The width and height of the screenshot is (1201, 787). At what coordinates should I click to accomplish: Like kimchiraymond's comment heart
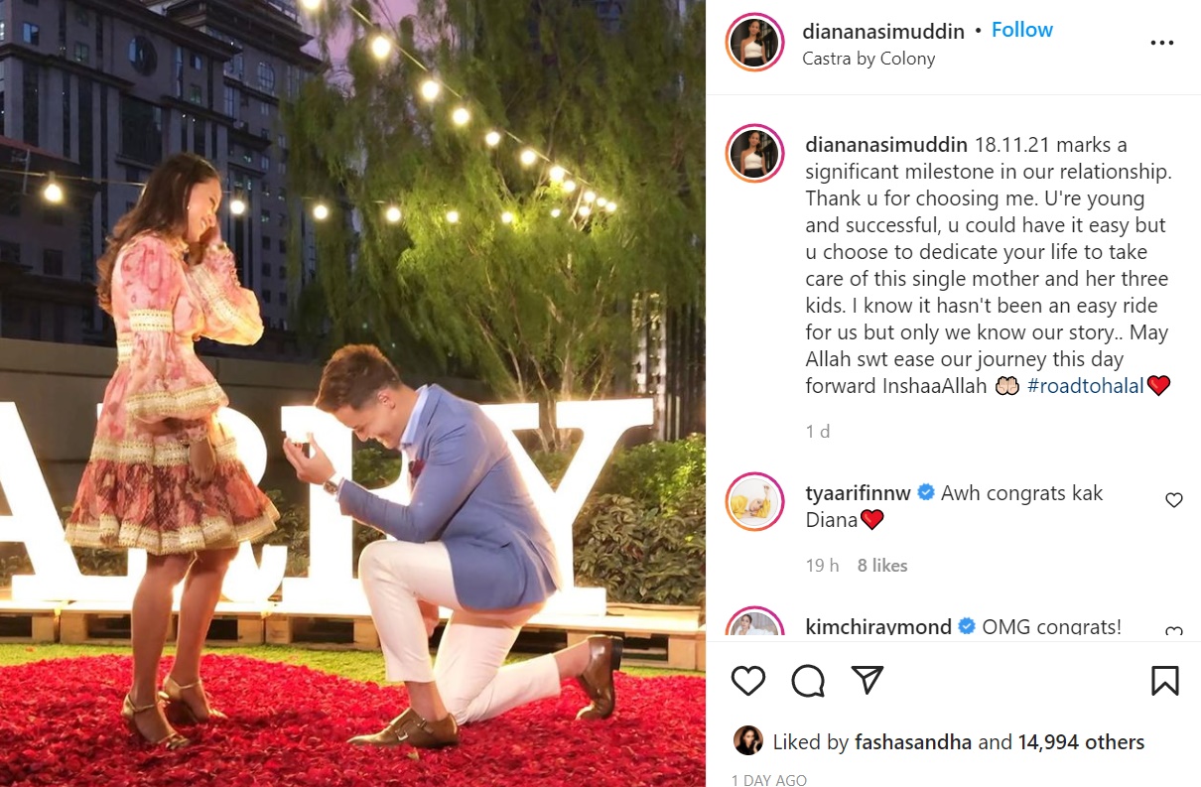(1174, 632)
